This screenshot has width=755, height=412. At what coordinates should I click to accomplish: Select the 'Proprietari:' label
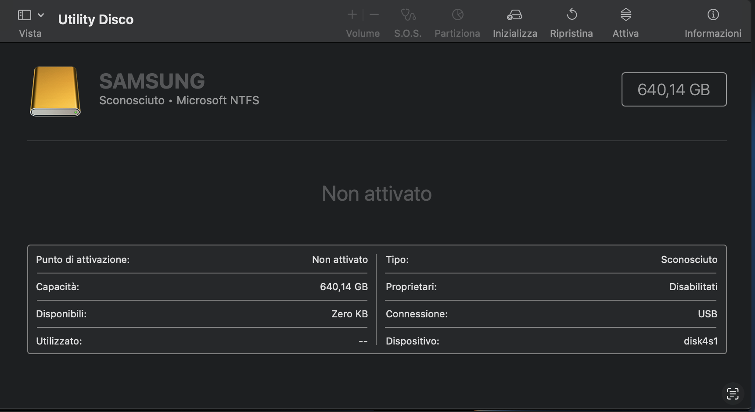click(x=411, y=287)
